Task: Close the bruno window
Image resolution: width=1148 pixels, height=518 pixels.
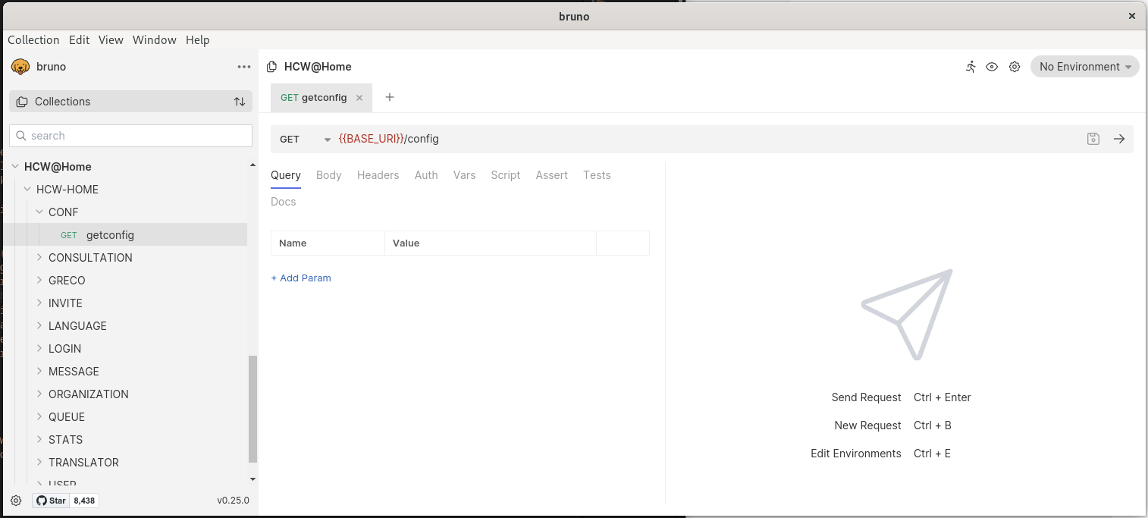Action: [x=1133, y=16]
